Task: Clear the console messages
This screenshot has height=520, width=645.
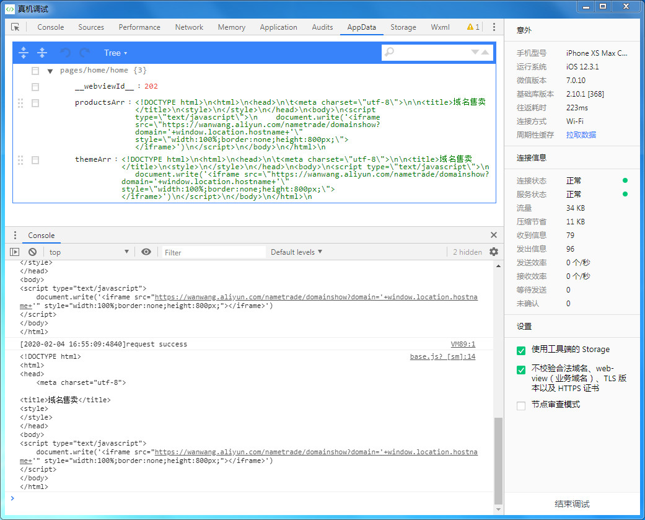Action: point(32,252)
